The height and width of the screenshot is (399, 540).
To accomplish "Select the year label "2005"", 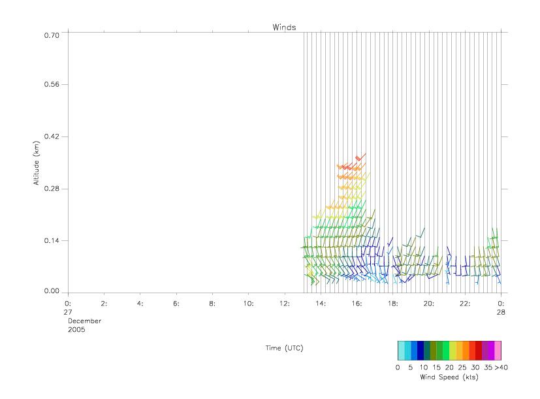I will [x=76, y=329].
